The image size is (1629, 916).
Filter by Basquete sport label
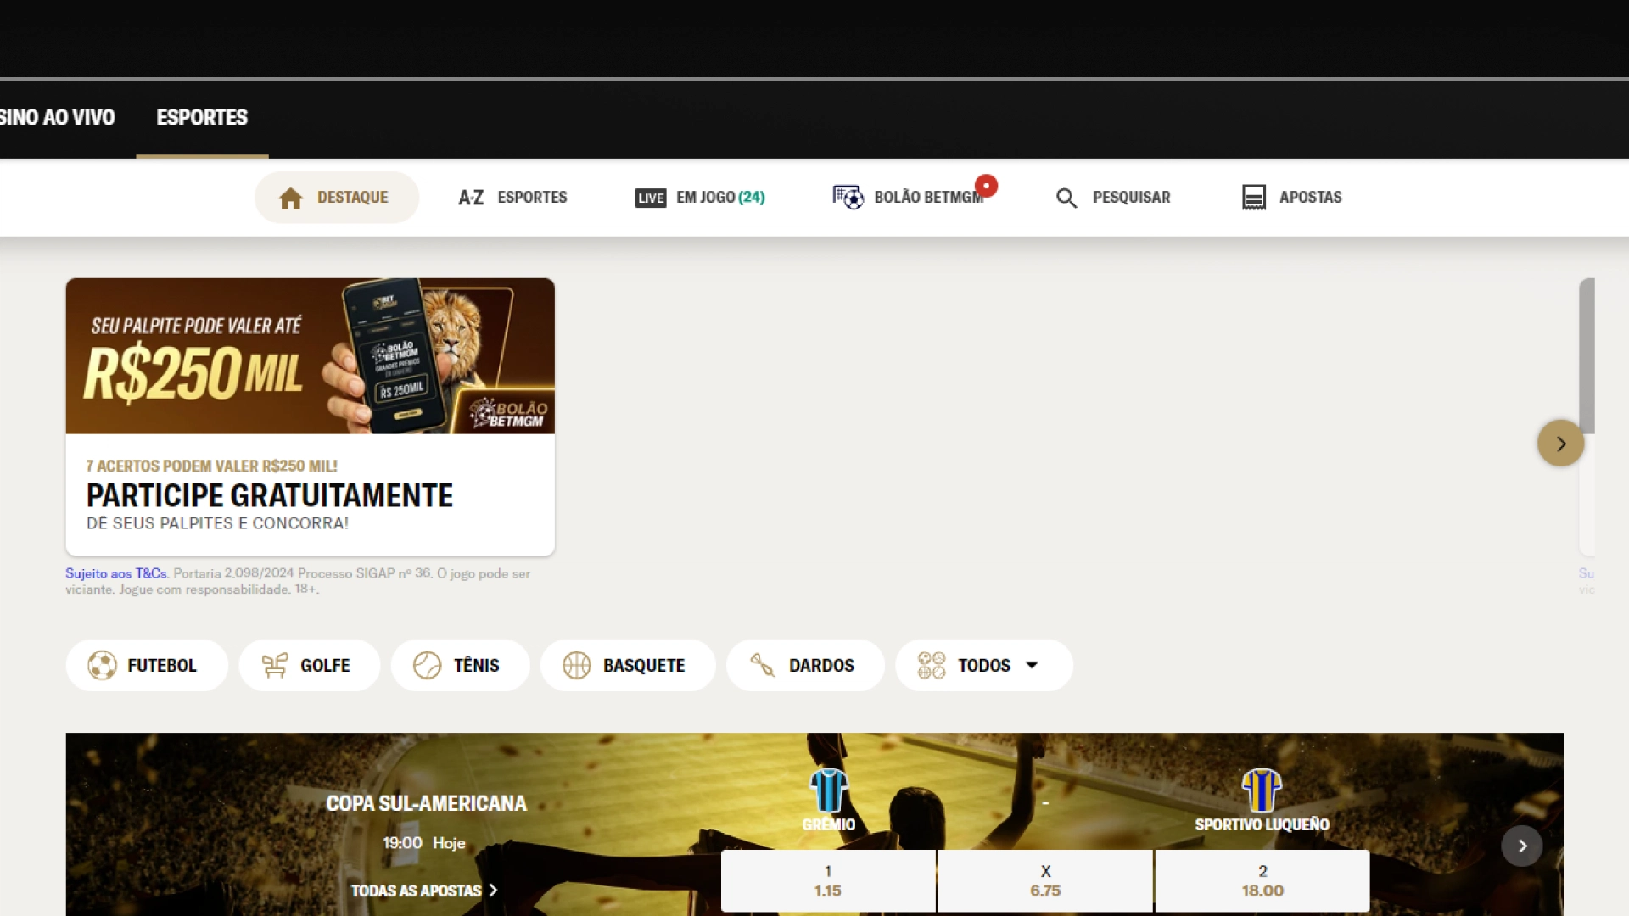[x=644, y=666]
